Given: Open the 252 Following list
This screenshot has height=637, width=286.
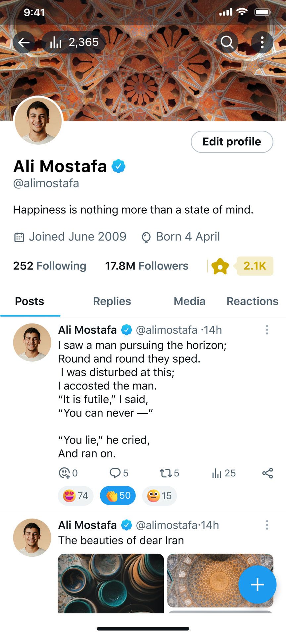Looking at the screenshot, I should 50,266.
